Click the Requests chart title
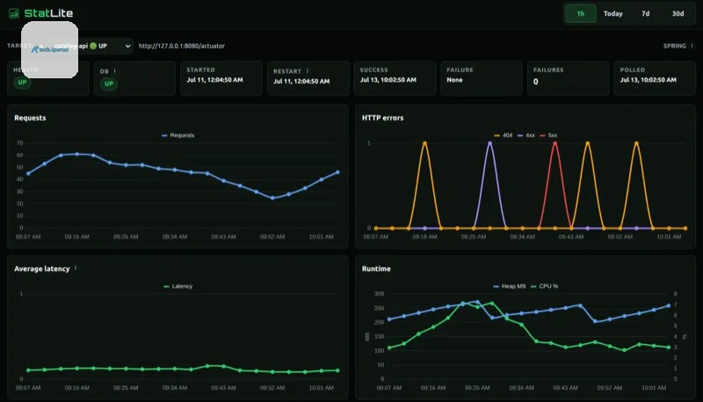The height and width of the screenshot is (402, 703). click(30, 118)
